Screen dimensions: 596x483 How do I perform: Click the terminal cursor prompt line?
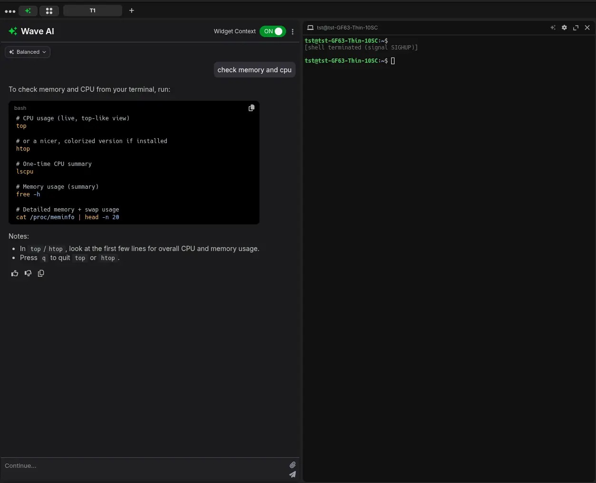[350, 61]
